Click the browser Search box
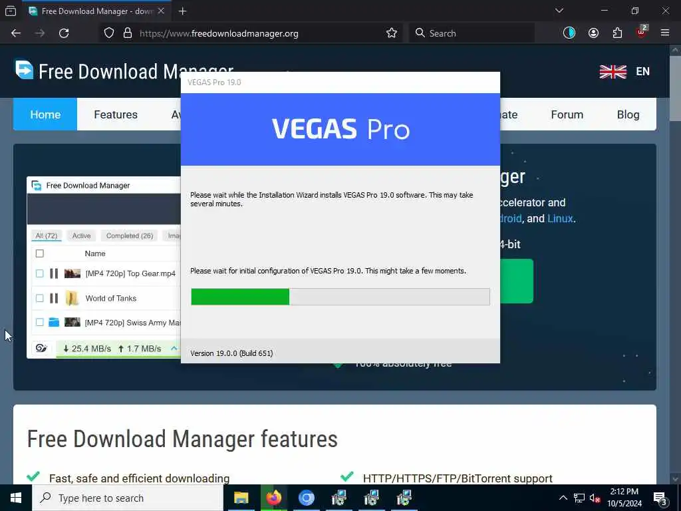This screenshot has height=511, width=681. [x=472, y=33]
